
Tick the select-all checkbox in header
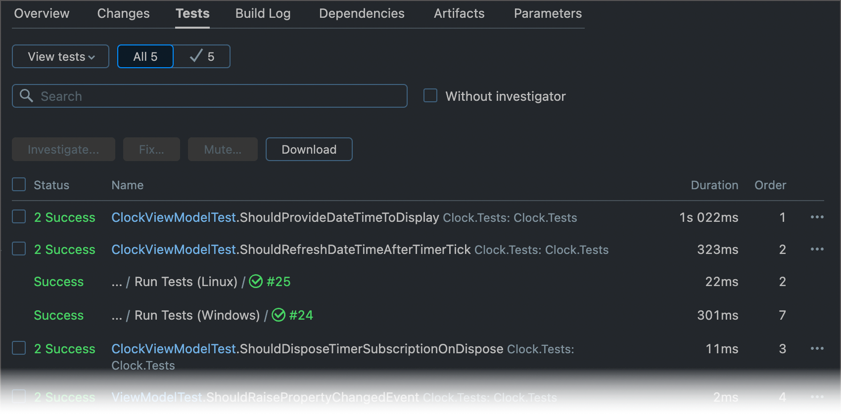tap(19, 184)
